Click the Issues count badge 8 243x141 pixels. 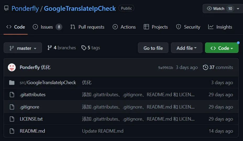coord(59,27)
